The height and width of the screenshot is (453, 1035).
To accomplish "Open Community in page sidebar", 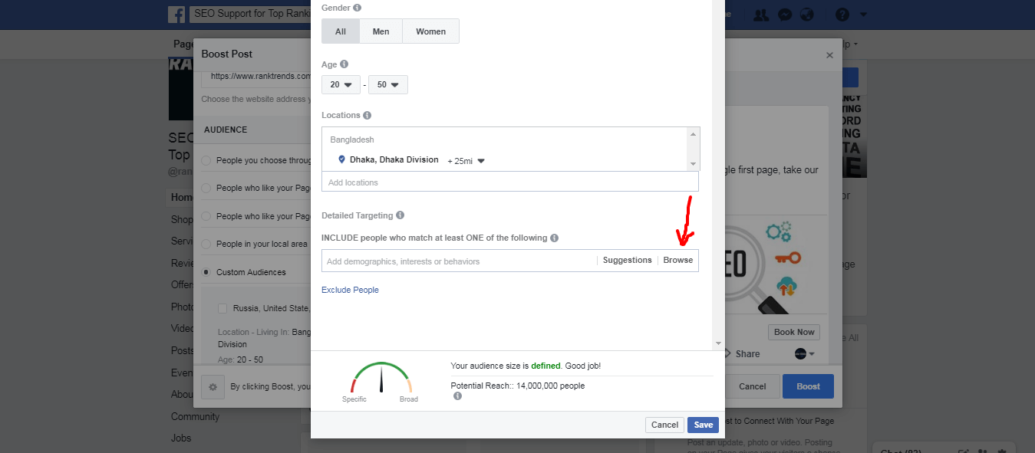I will point(195,416).
